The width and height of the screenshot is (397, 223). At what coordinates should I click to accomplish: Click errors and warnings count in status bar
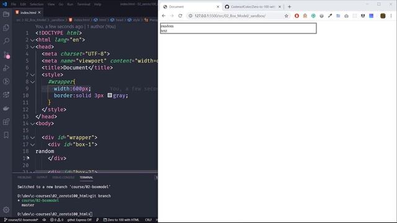tap(56, 220)
